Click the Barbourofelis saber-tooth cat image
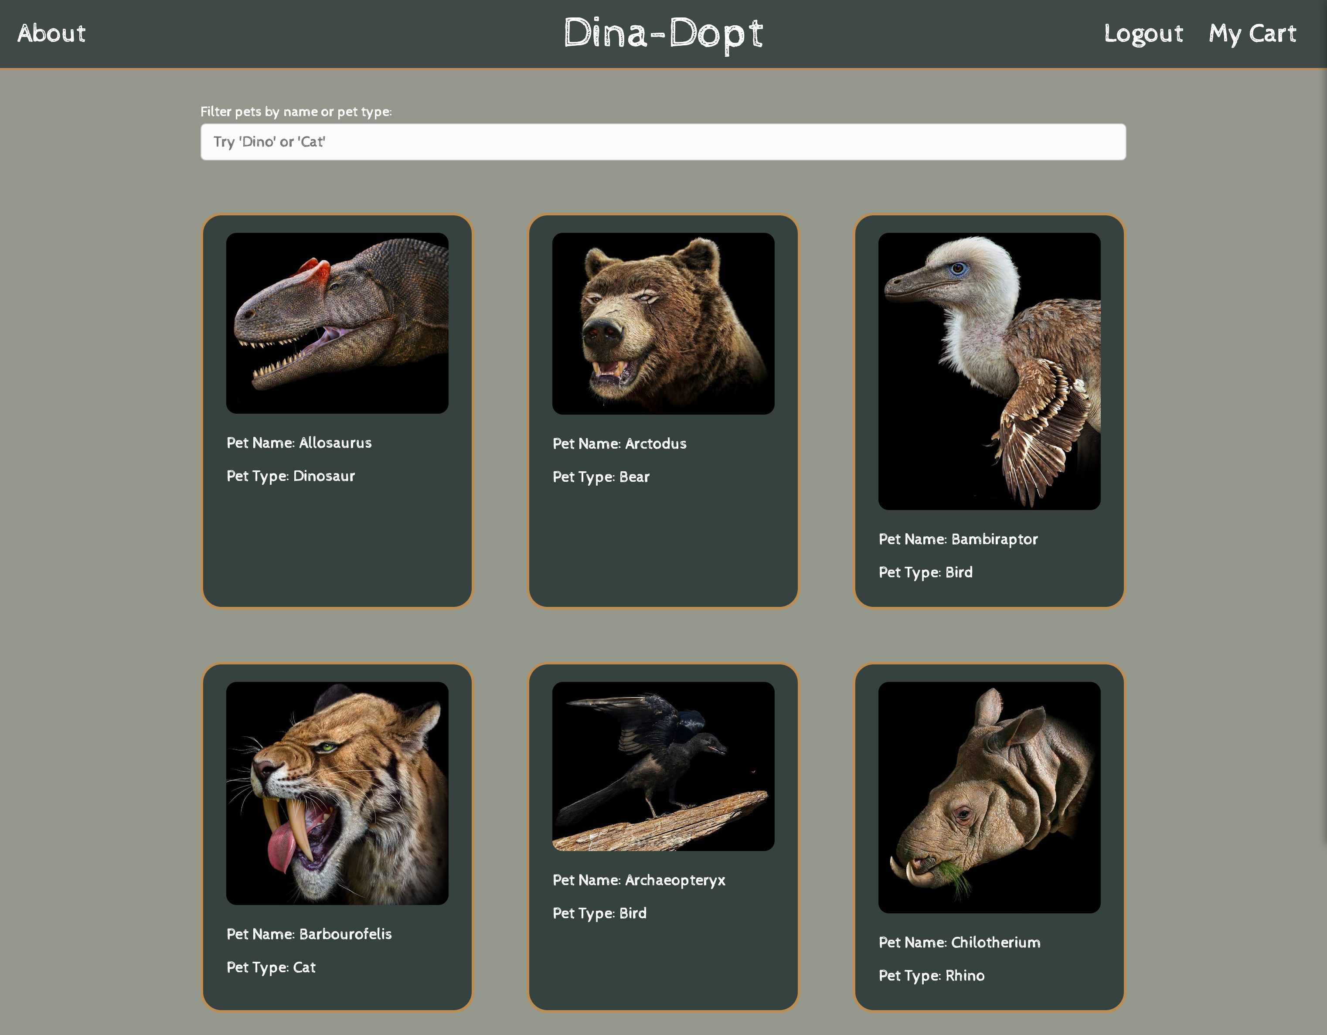1327x1035 pixels. pyautogui.click(x=337, y=793)
